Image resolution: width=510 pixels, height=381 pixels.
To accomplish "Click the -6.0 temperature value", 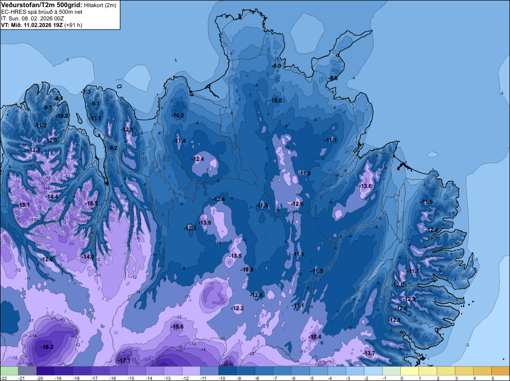I will (276, 66).
